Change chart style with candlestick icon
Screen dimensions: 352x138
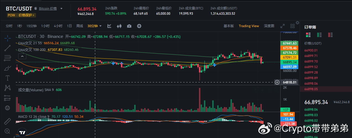pos(119,26)
